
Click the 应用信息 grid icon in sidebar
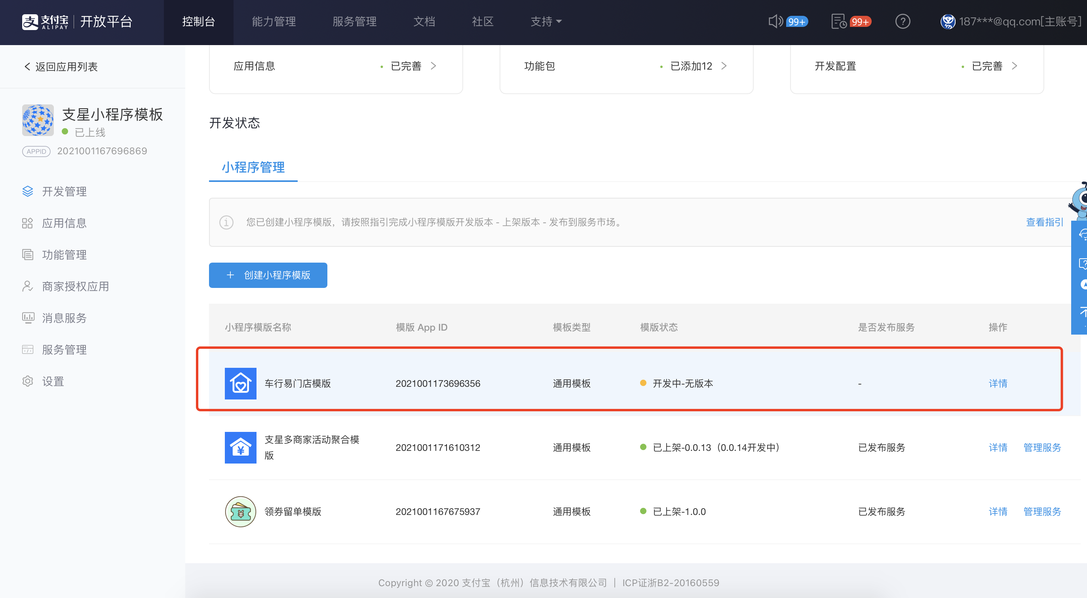click(x=27, y=223)
